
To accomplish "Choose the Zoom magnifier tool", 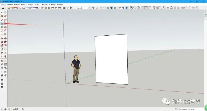I will (x=2, y=64).
